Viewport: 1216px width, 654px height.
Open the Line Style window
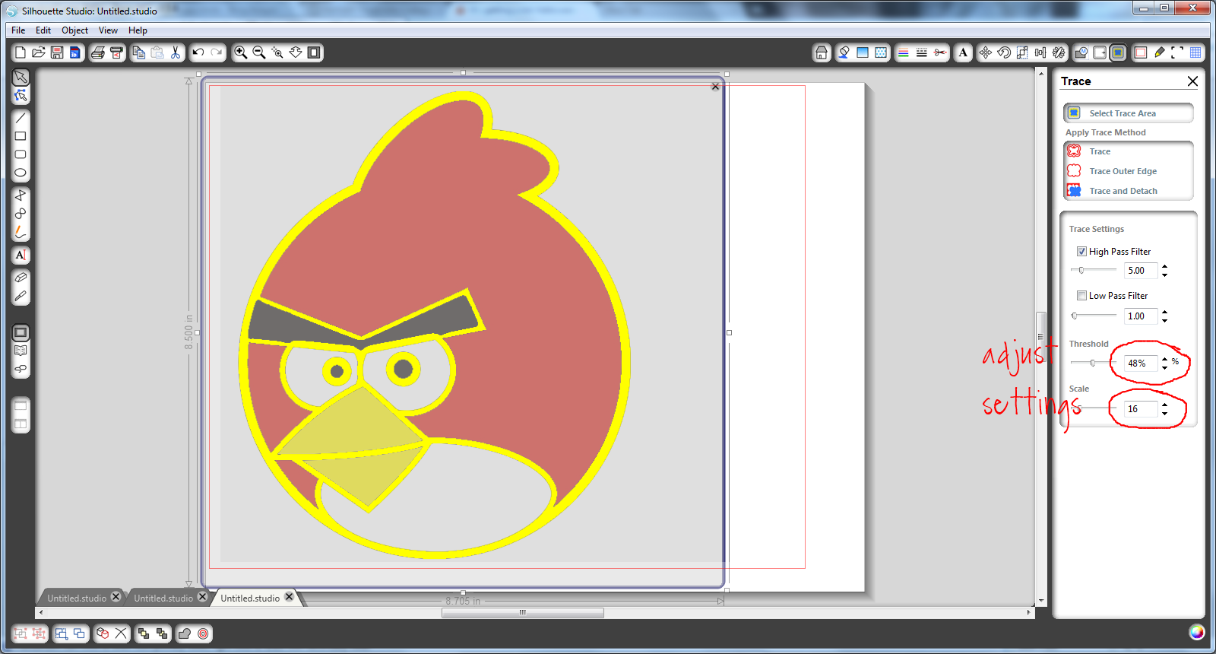click(922, 52)
